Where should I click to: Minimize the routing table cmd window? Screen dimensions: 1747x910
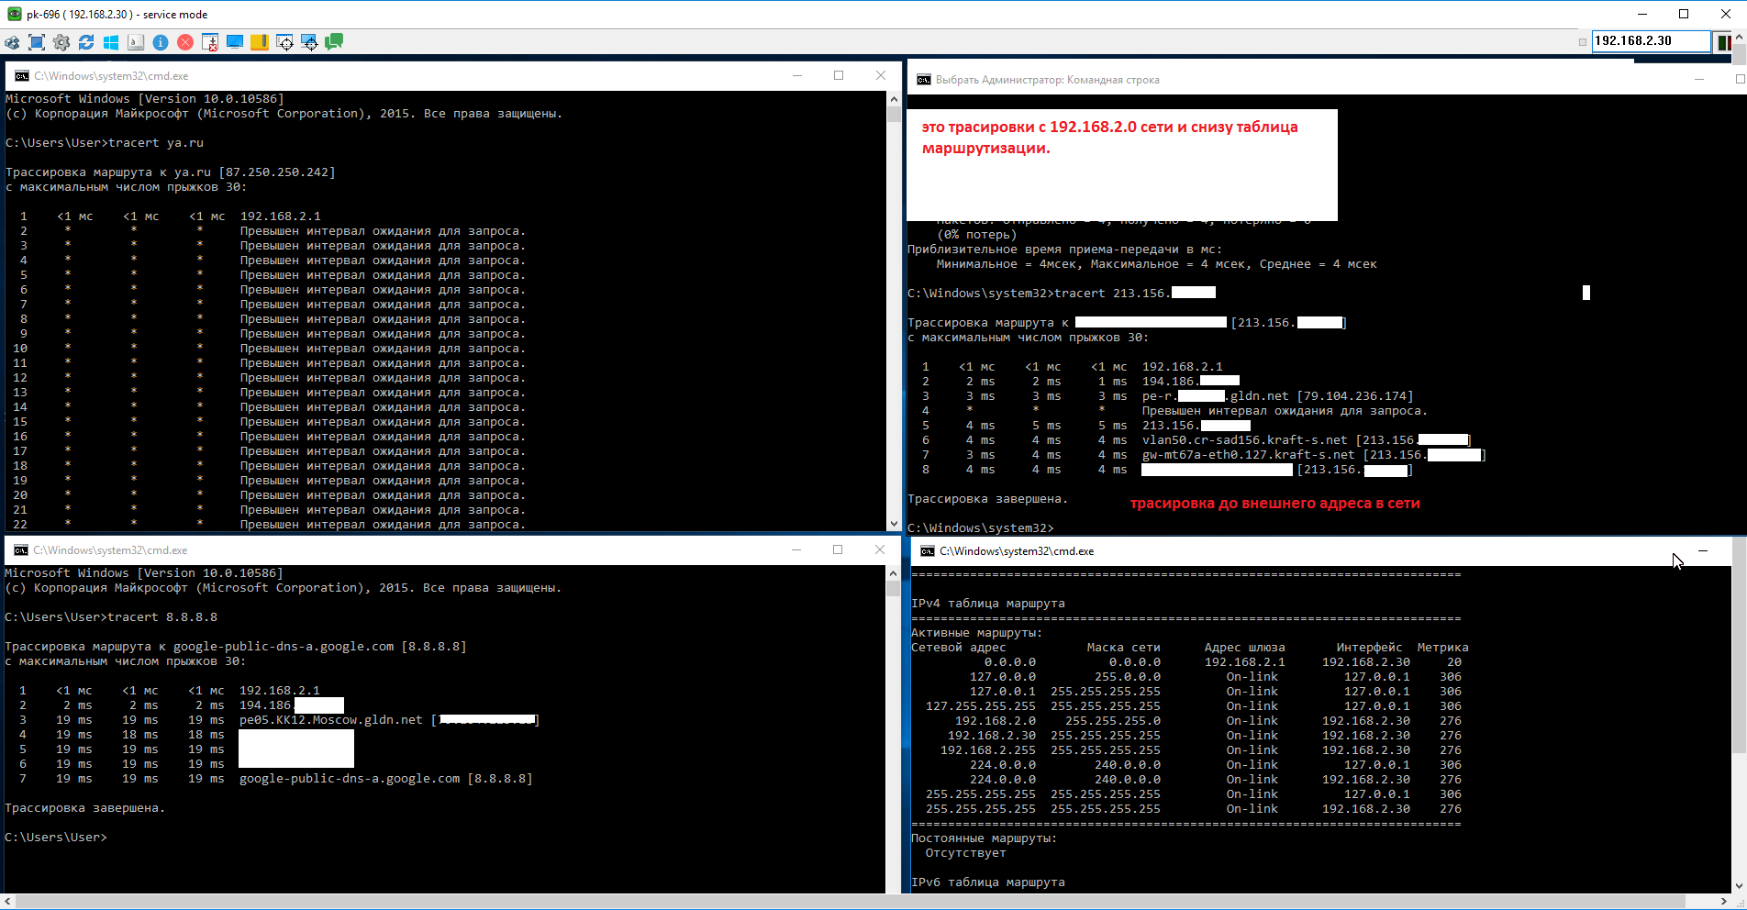tap(1703, 551)
